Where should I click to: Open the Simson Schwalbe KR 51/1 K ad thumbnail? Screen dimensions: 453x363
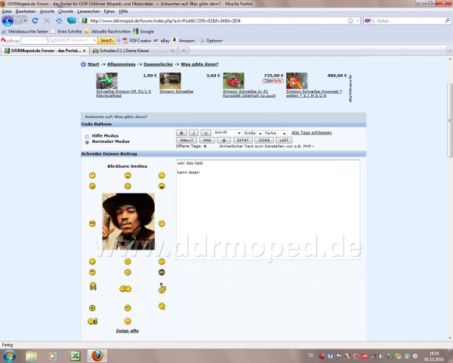(107, 81)
